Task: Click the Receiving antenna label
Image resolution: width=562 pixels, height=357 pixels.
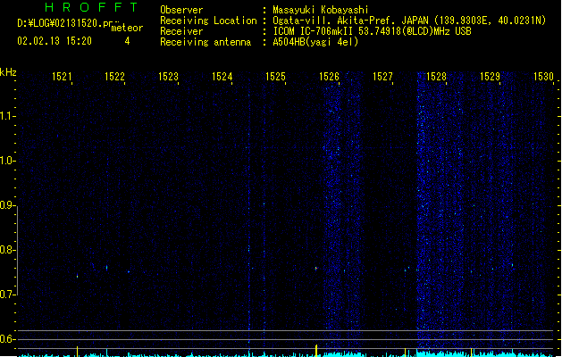Action: (x=206, y=42)
